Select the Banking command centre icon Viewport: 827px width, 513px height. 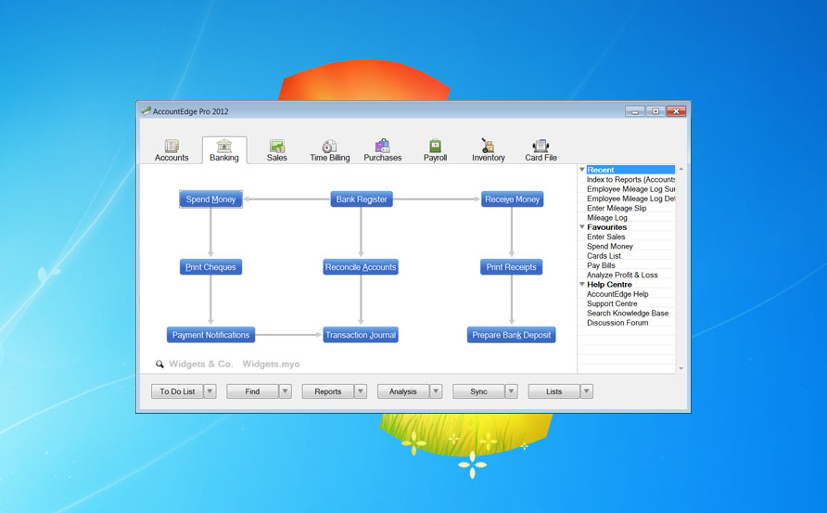point(224,147)
